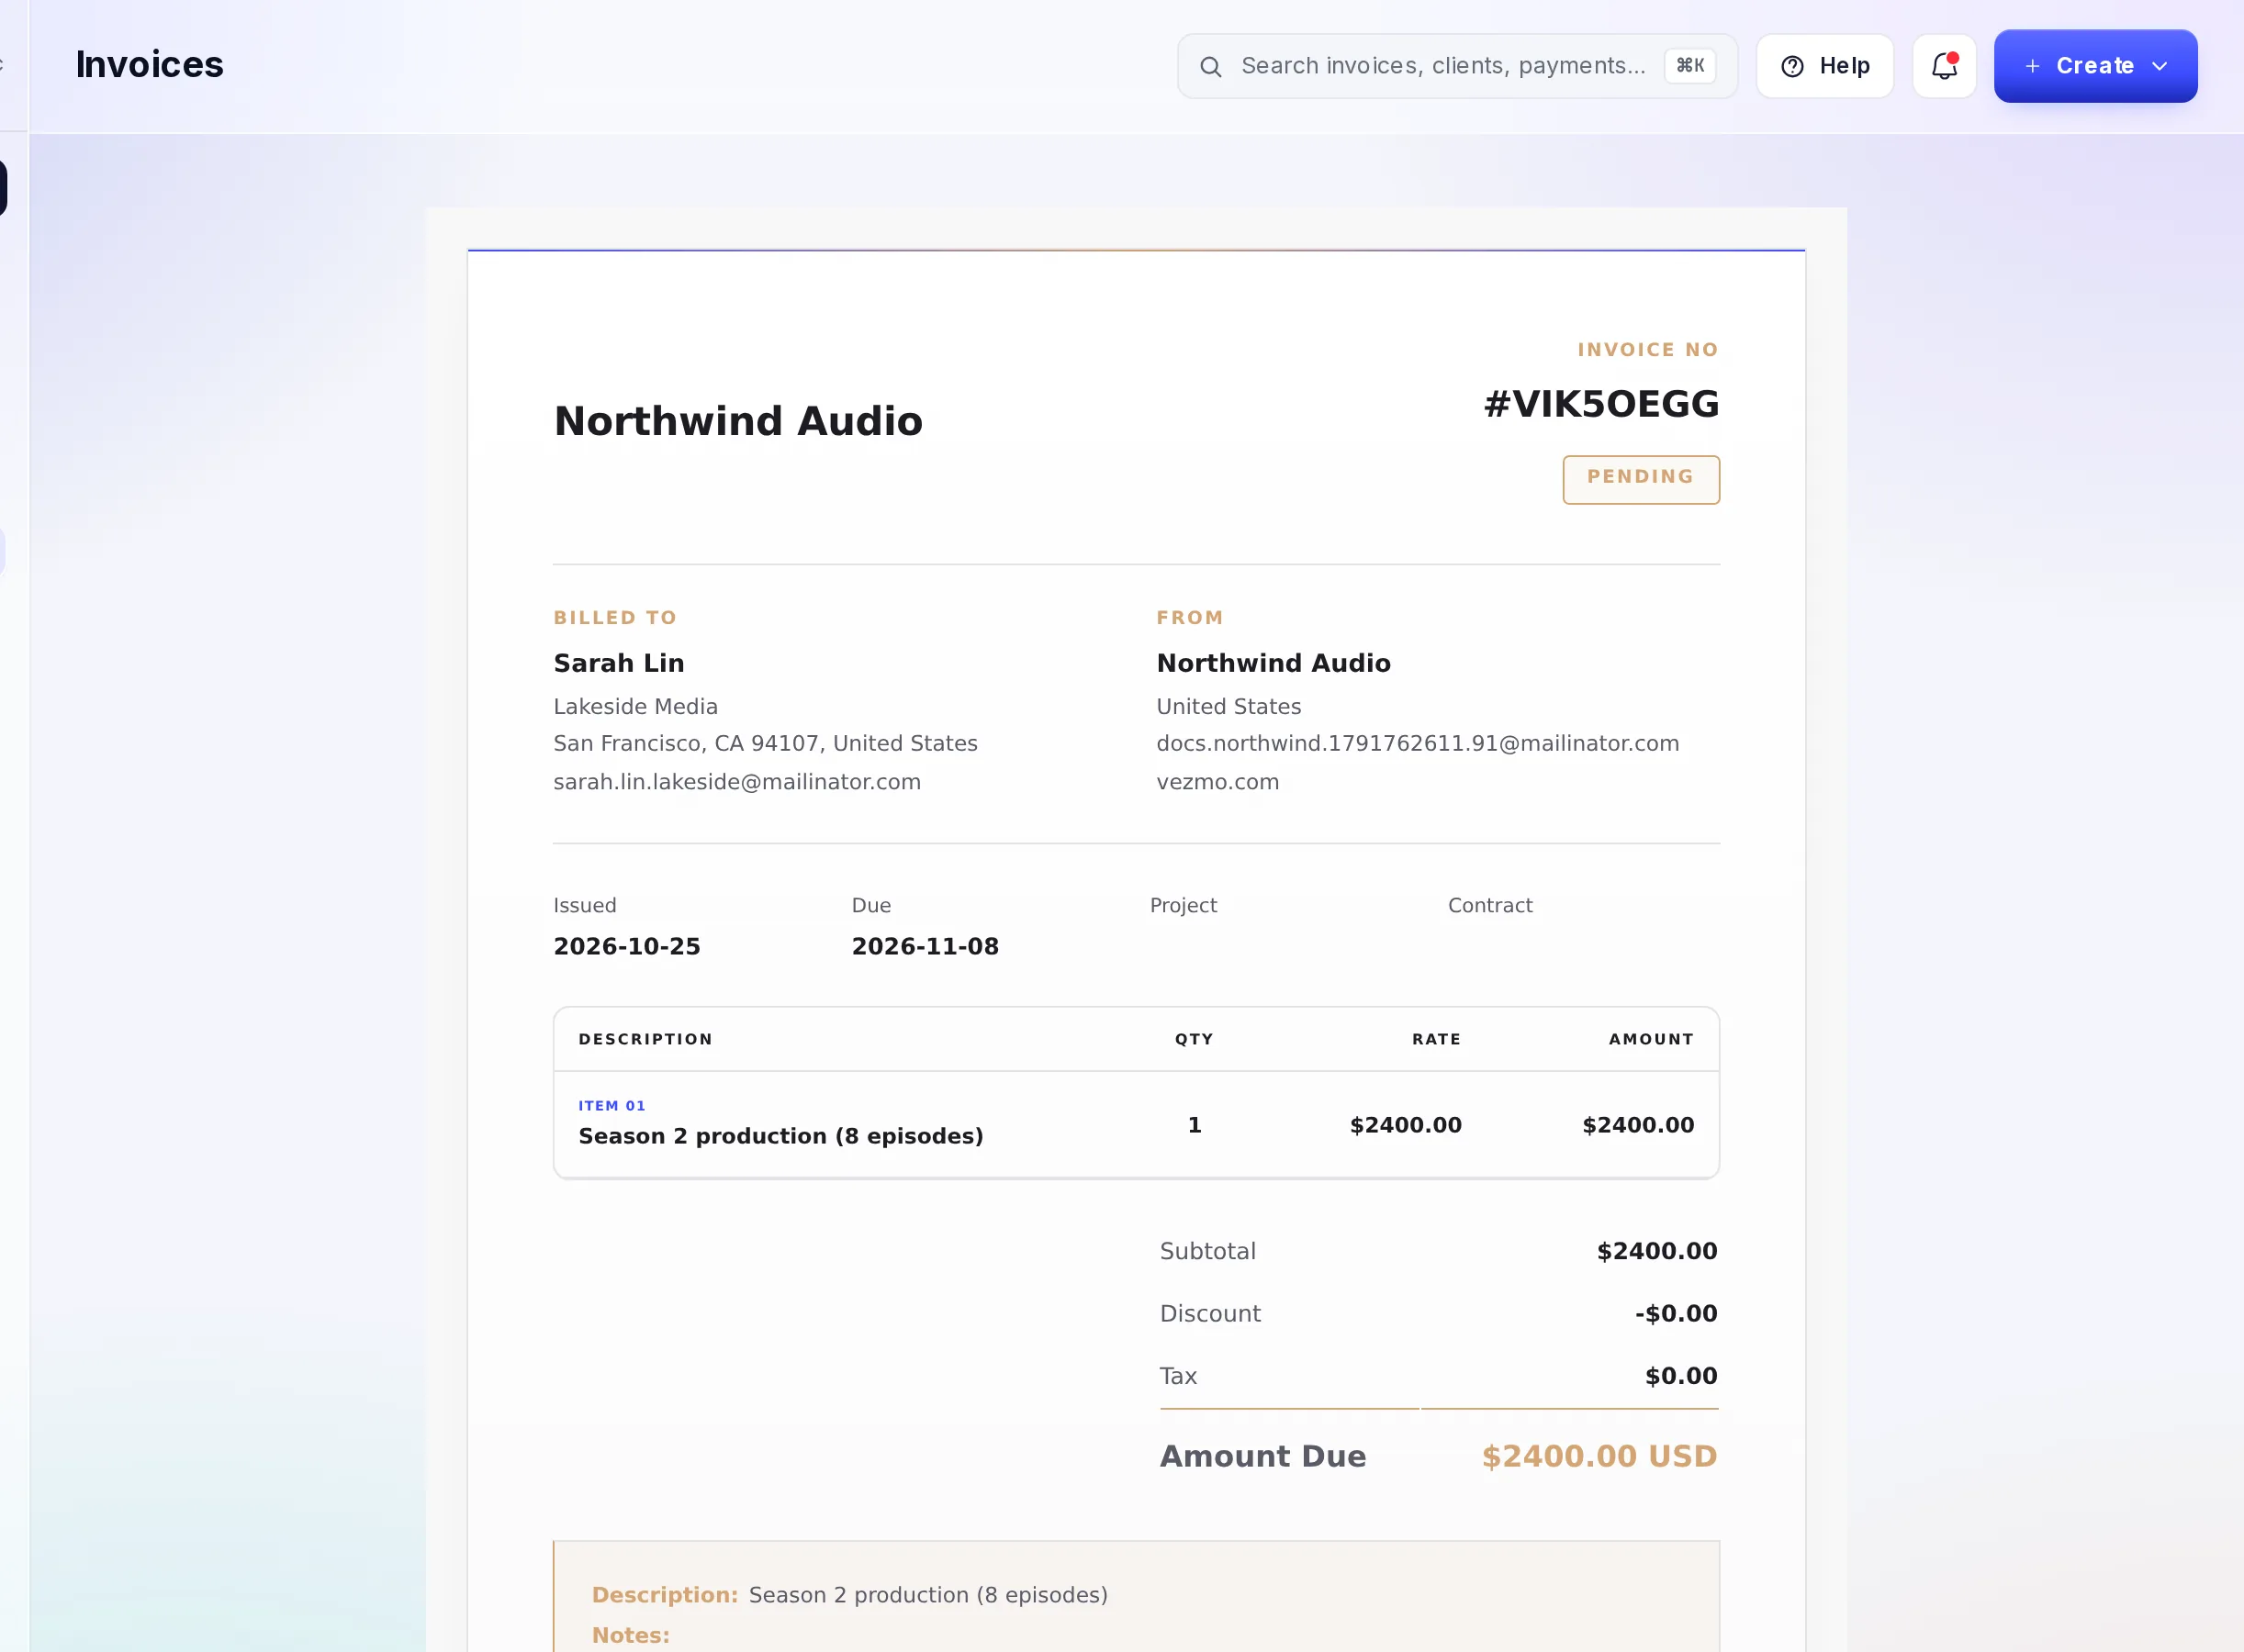This screenshot has width=2244, height=1652.
Task: Click the Project field label
Action: (x=1183, y=905)
